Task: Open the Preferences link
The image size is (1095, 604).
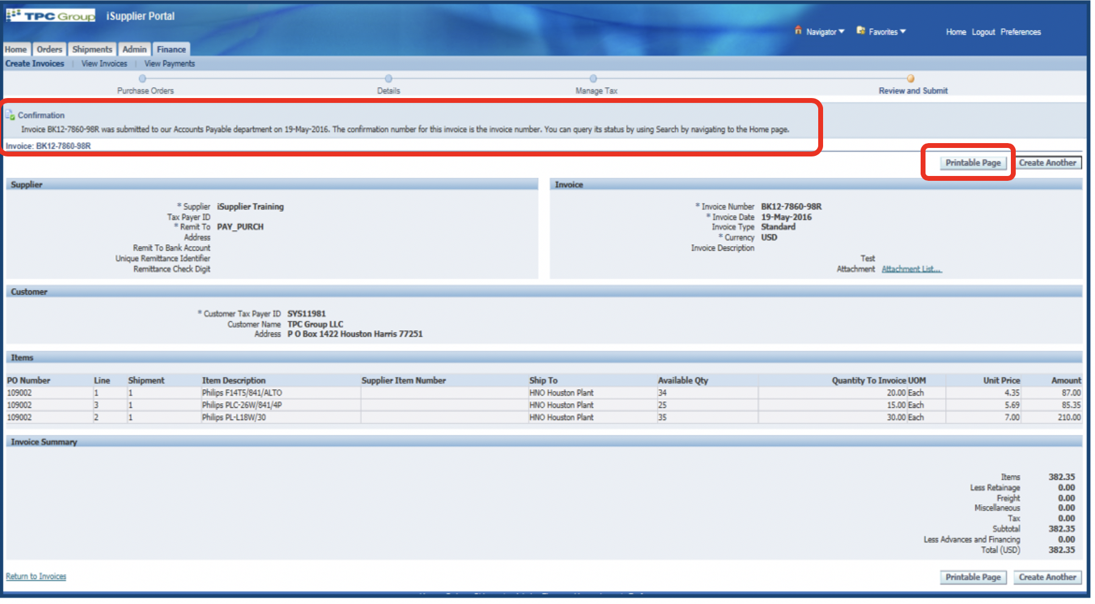Action: click(1021, 32)
